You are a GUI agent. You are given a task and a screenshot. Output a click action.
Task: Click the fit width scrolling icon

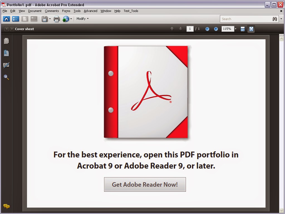tap(243, 29)
